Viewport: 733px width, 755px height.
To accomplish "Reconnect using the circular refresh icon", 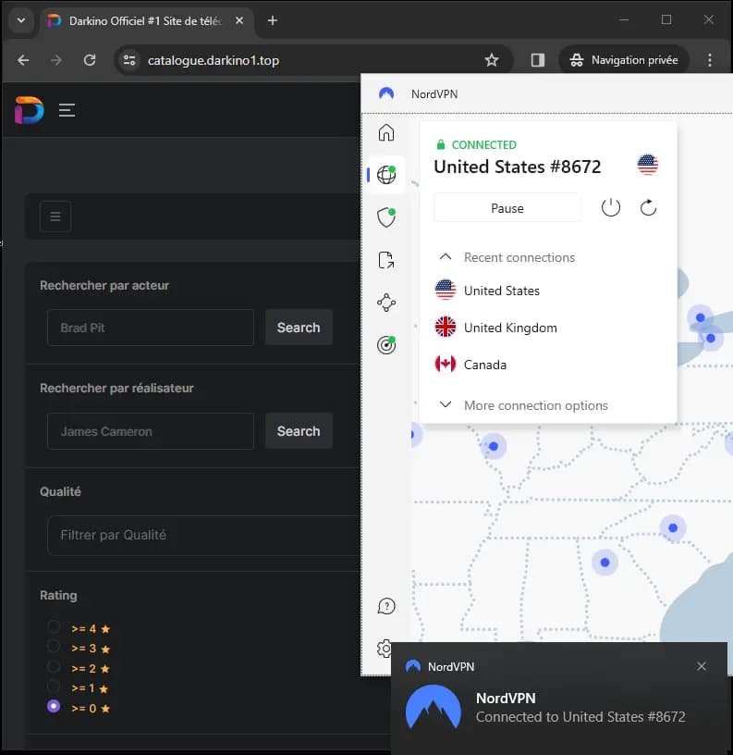I will (648, 208).
